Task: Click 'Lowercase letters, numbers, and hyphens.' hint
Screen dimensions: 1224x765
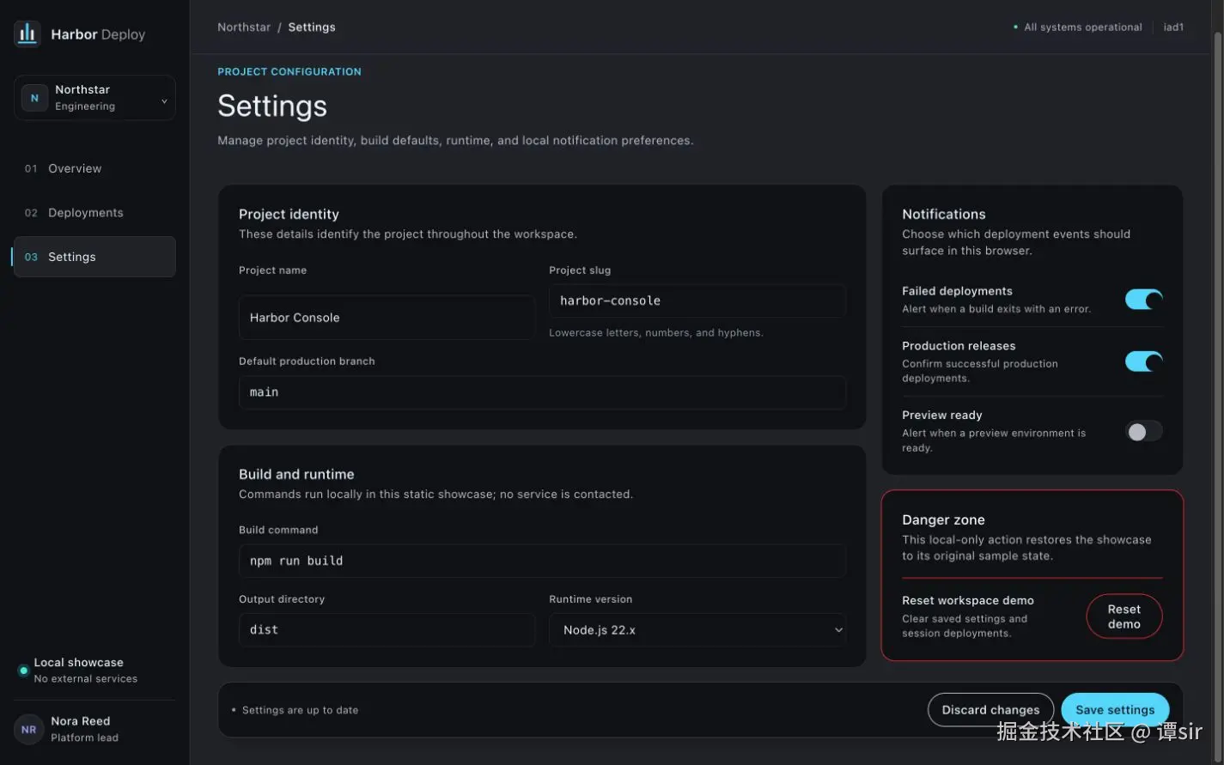Action: 656,333
